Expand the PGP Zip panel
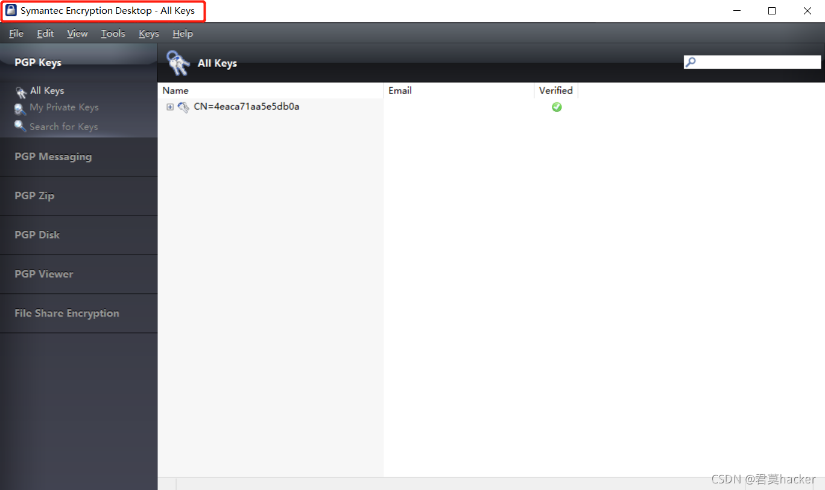 [78, 196]
